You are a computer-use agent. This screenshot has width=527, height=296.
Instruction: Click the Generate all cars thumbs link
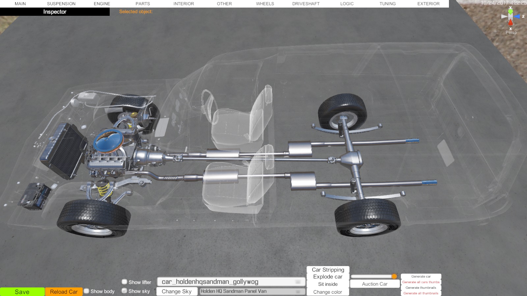coord(421,282)
